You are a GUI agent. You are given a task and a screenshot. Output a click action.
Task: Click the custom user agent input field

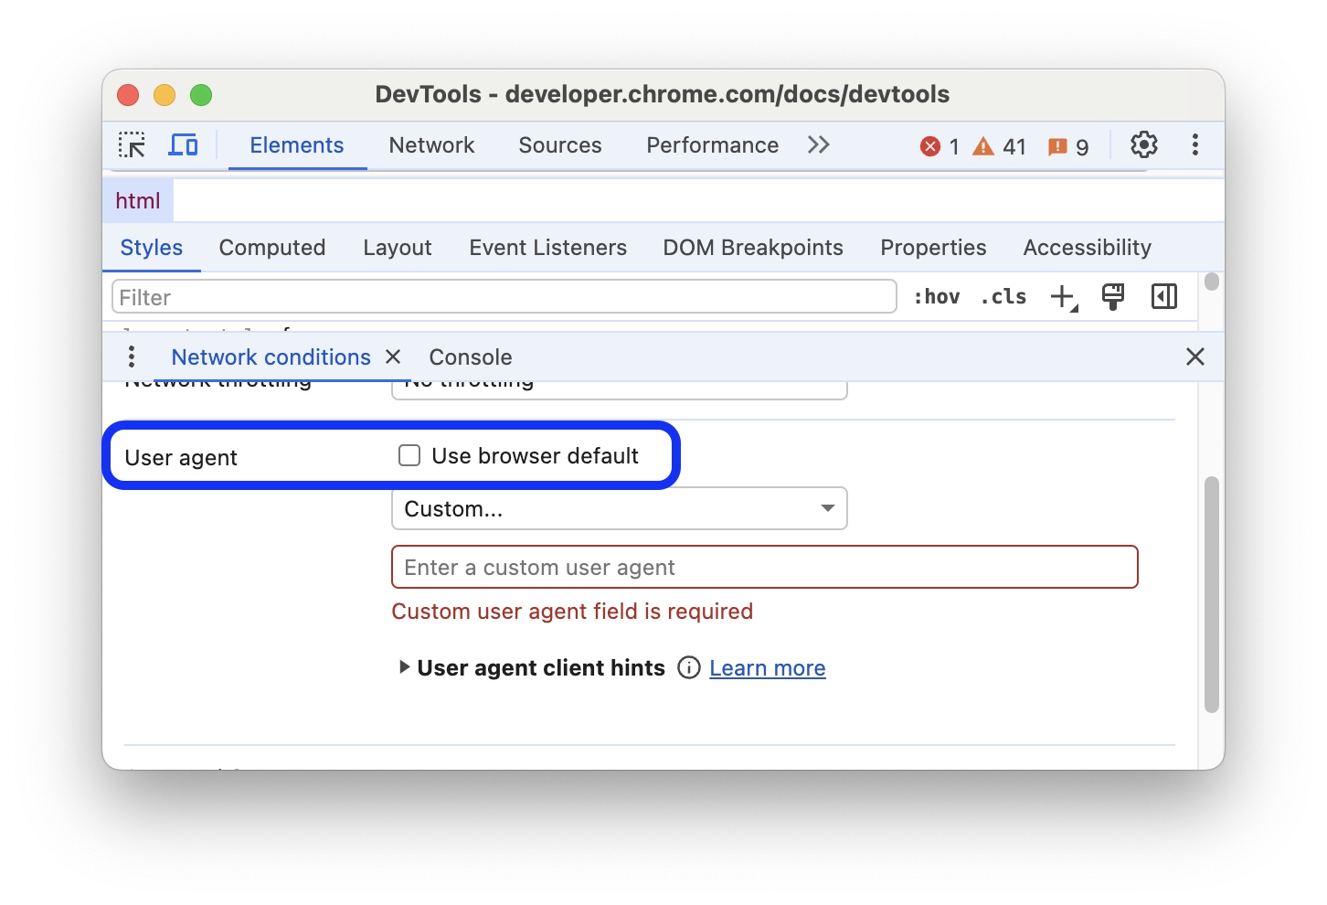pyautogui.click(x=764, y=567)
